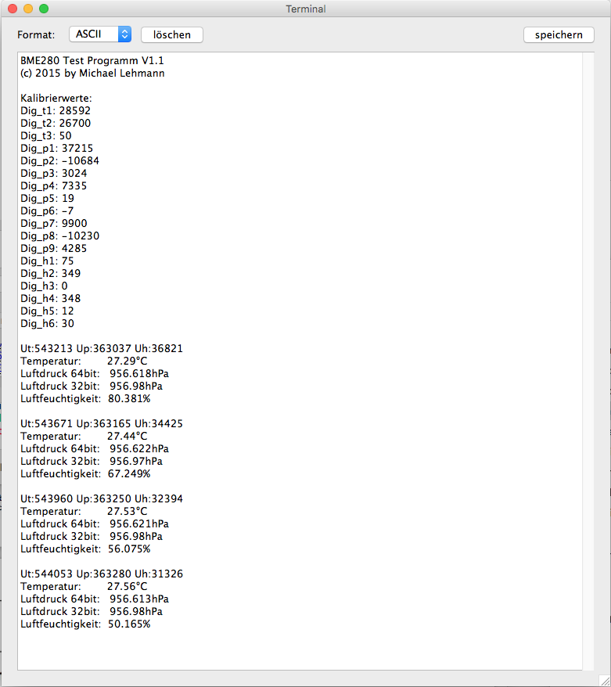Image resolution: width=611 pixels, height=687 pixels.
Task: Click the 'Dig_h2: 349' line
Action: tap(50, 273)
